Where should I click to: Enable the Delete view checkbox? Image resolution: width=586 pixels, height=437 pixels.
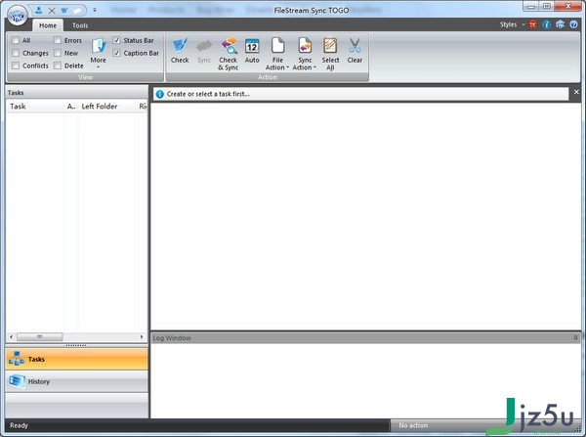click(58, 66)
